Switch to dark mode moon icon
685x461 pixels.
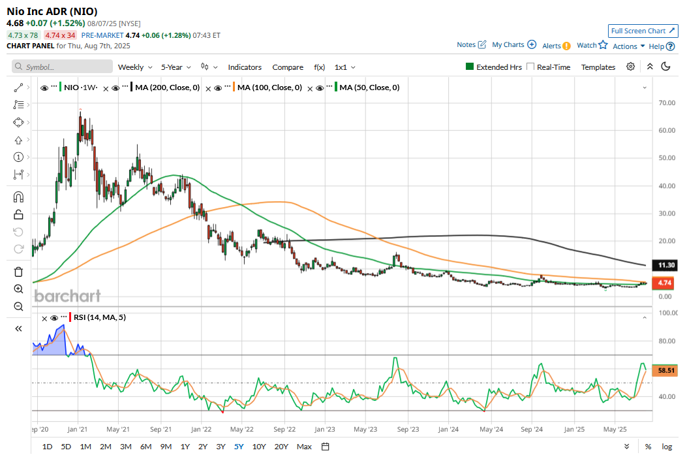666,67
